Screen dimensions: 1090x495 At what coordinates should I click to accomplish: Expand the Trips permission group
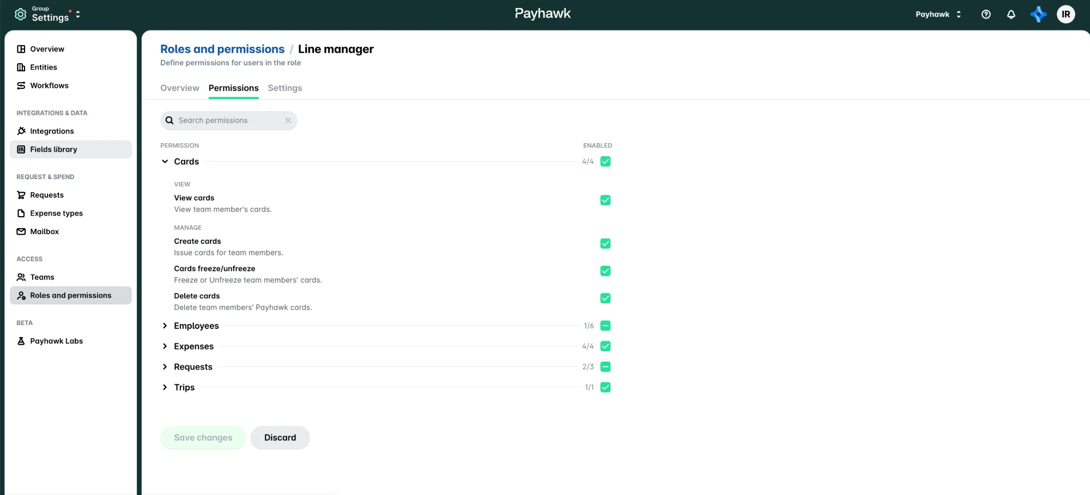pyautogui.click(x=165, y=387)
